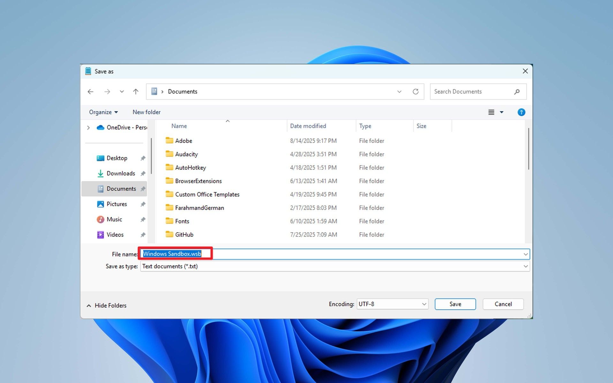Open the recent locations chevron
This screenshot has width=613, height=383.
pyautogui.click(x=122, y=92)
